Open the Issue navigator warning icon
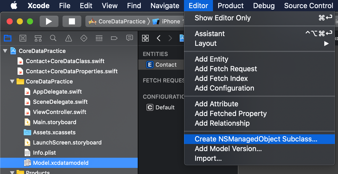The image size is (338, 174). click(68, 38)
